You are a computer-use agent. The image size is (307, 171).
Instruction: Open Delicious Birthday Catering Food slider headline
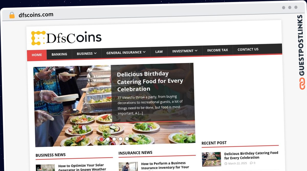150,81
